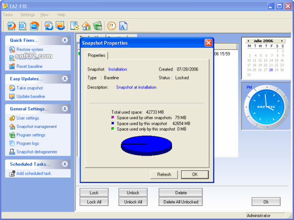Click the green program settings toolbar icon
Viewport: 294px width, 220px height.
pyautogui.click(x=97, y=26)
